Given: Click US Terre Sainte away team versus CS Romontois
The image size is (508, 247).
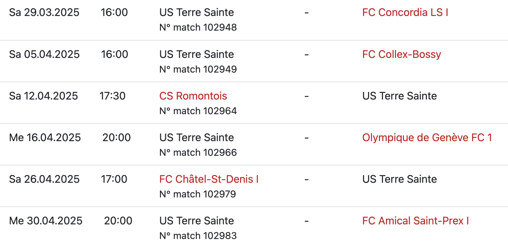Looking at the screenshot, I should tap(399, 96).
